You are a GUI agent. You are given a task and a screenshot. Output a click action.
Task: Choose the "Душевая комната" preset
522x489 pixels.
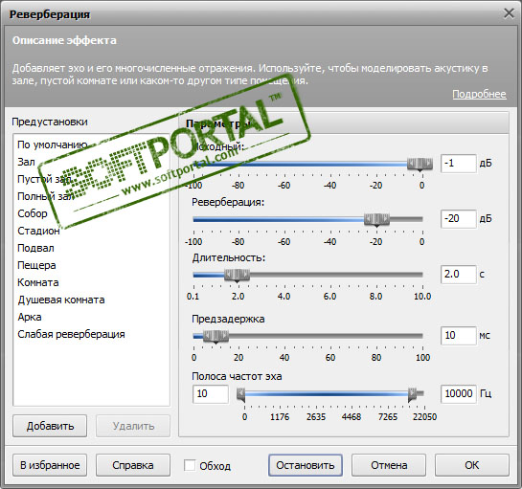click(61, 300)
